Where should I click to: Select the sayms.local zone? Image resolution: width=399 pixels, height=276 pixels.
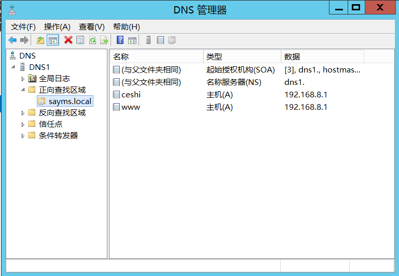[70, 101]
